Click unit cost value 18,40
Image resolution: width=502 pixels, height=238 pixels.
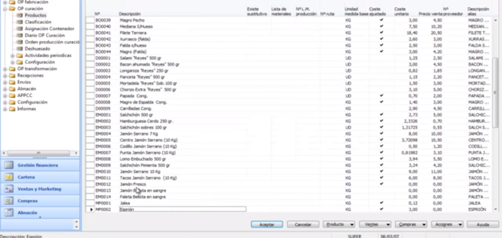413,33
